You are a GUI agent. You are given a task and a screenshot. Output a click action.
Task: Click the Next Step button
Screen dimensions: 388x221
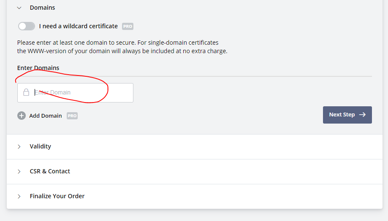(347, 115)
